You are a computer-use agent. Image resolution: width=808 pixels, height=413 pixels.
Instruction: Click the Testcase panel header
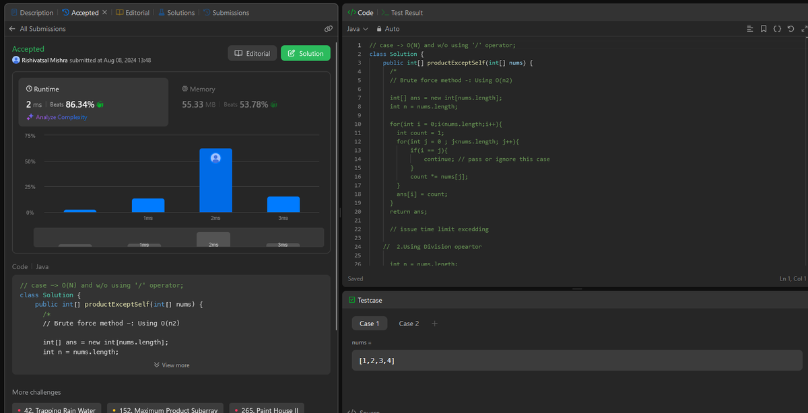pyautogui.click(x=365, y=300)
